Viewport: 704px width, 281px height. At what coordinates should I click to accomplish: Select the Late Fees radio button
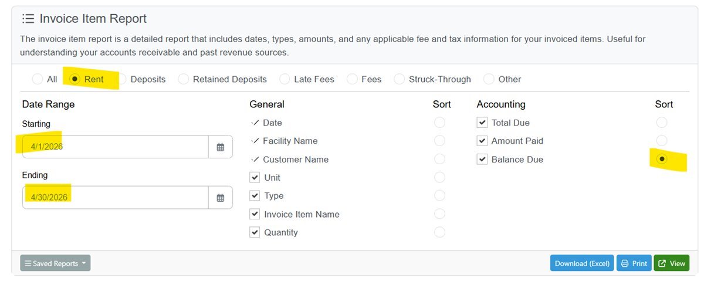[x=285, y=79]
